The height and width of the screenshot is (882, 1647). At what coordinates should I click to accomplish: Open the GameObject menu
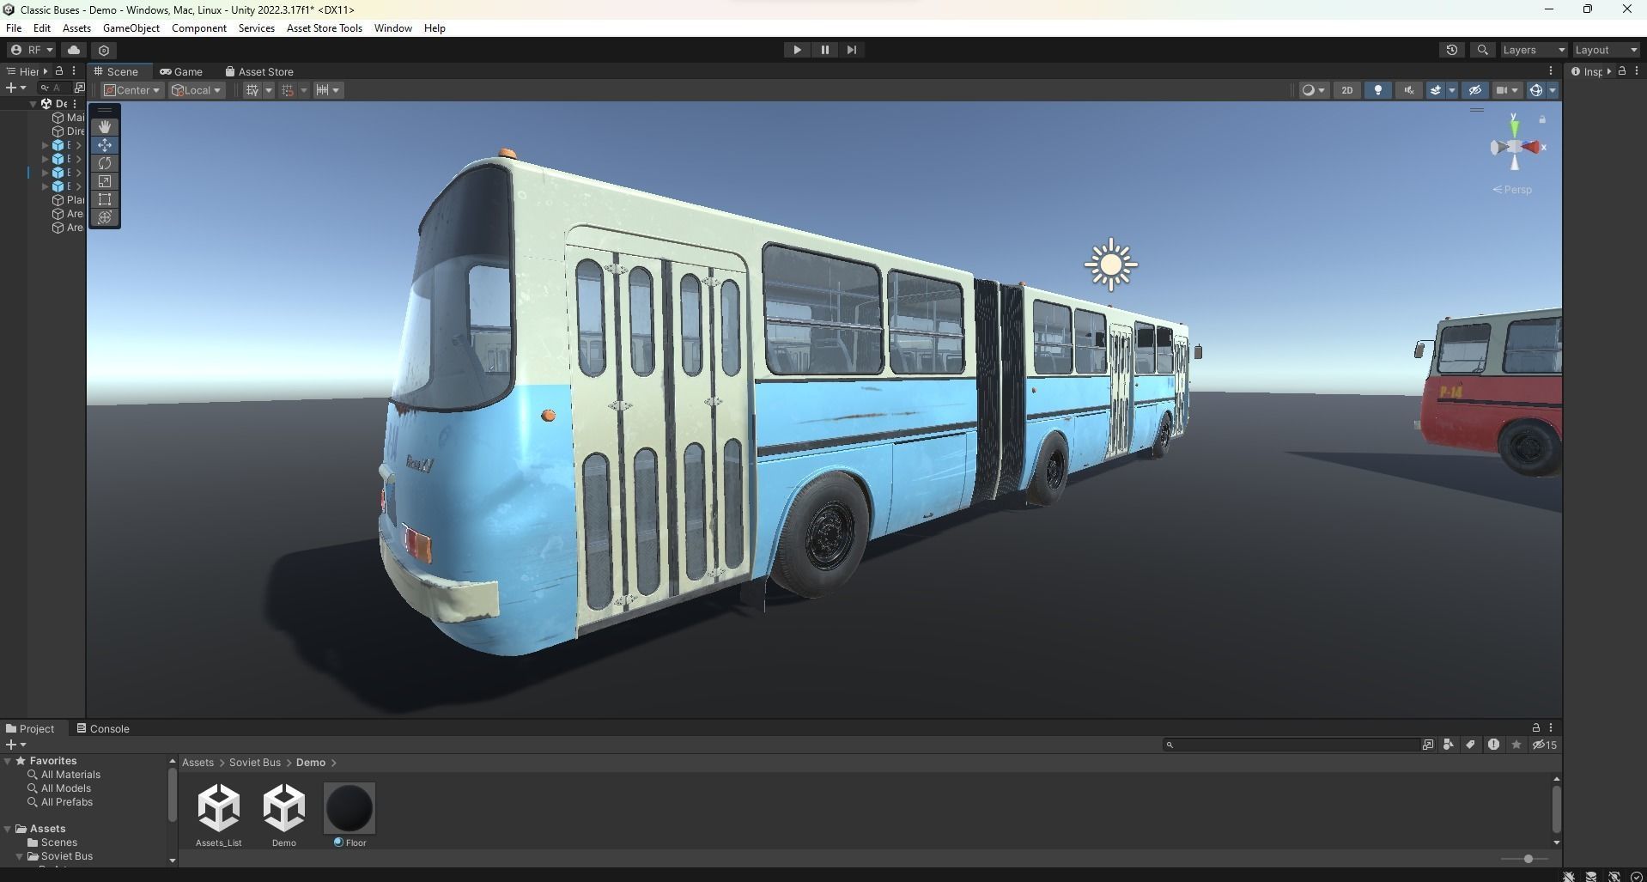131,28
